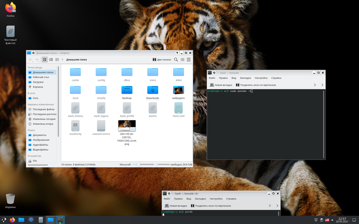The height and width of the screenshot is (224, 359).
Task: Open the application launcher in taskbar
Action: (x=4, y=220)
